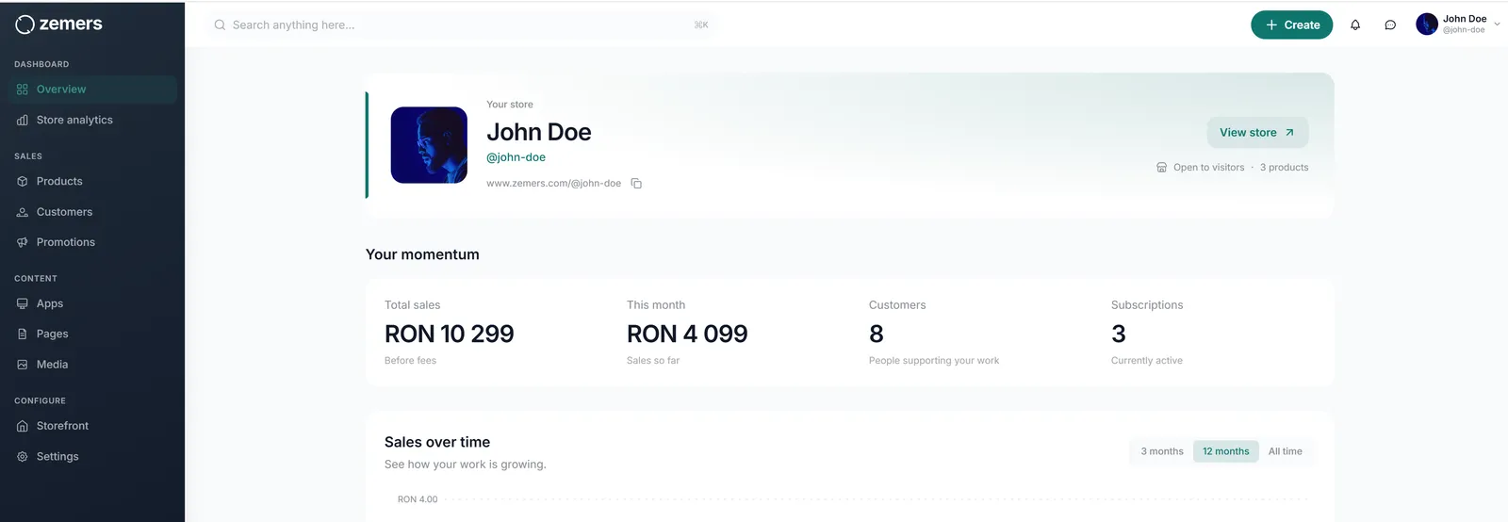Open messages chat bubble icon
Viewport: 1508px width, 522px height.
1390,25
